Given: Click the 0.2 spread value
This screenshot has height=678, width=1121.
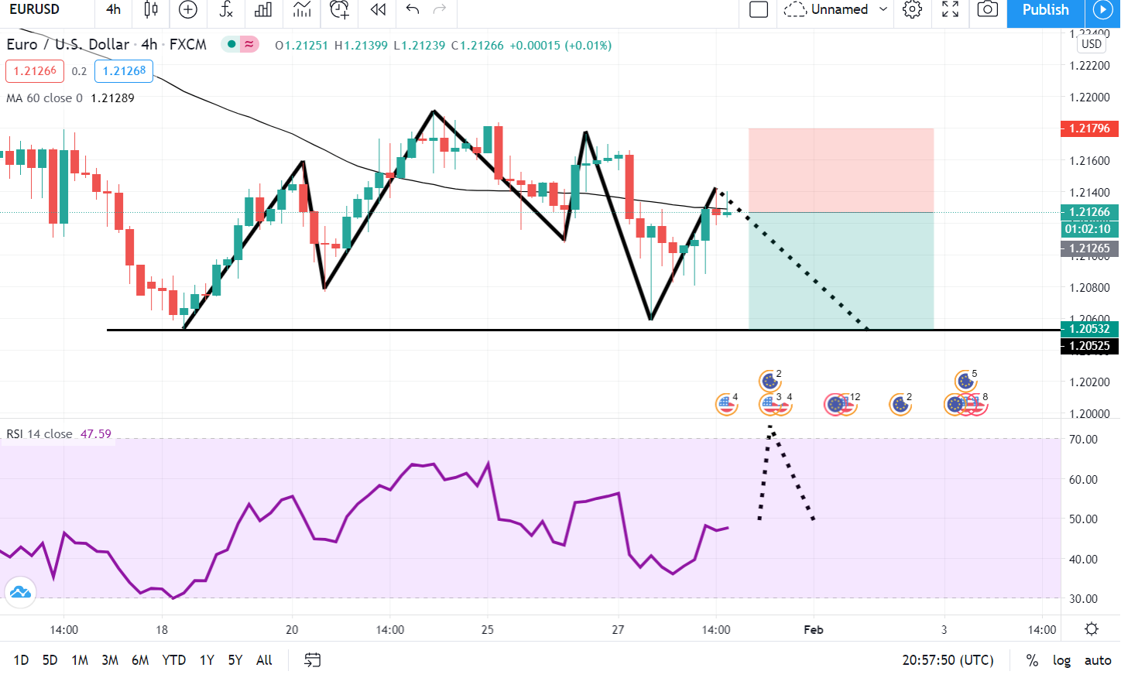Looking at the screenshot, I should click(79, 71).
